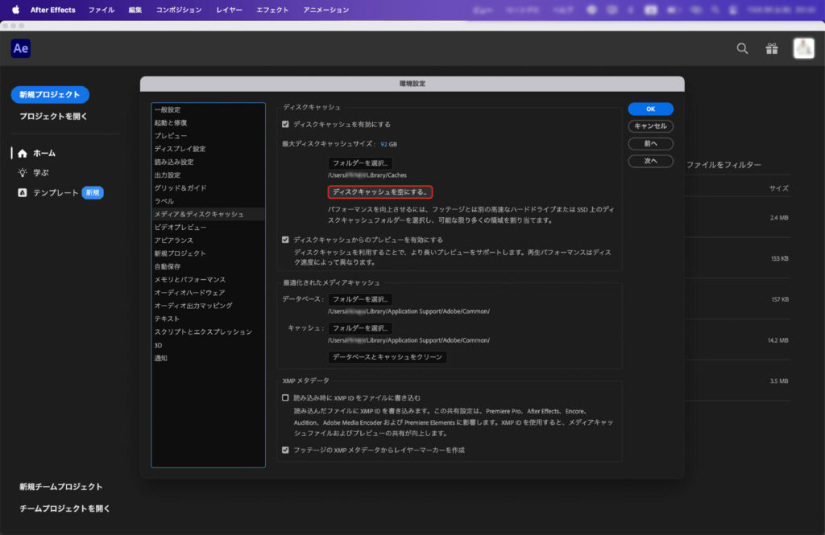Open the コンポジション menu
This screenshot has width=825, height=535.
coord(179,10)
